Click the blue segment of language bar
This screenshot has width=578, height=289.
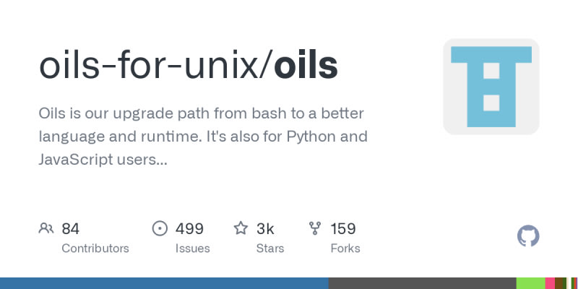pyautogui.click(x=164, y=283)
